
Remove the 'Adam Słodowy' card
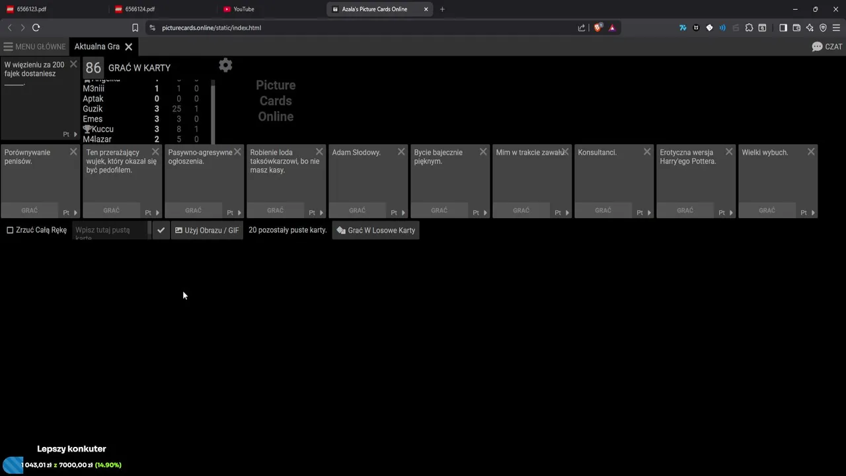401,152
